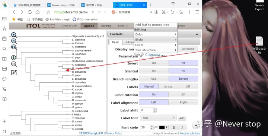This screenshot has width=268, height=136.
Task: Collapse the Controls panel with the chevron
Action: pos(197,34)
